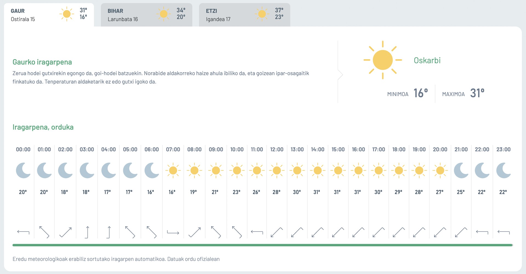Click the large Oskarbi sun icon
The width and height of the screenshot is (526, 274).
pyautogui.click(x=383, y=60)
